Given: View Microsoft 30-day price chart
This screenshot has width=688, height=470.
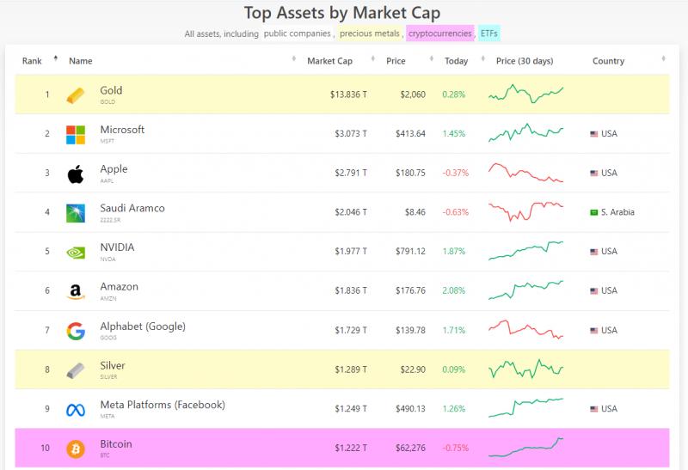Looking at the screenshot, I should click(x=525, y=133).
